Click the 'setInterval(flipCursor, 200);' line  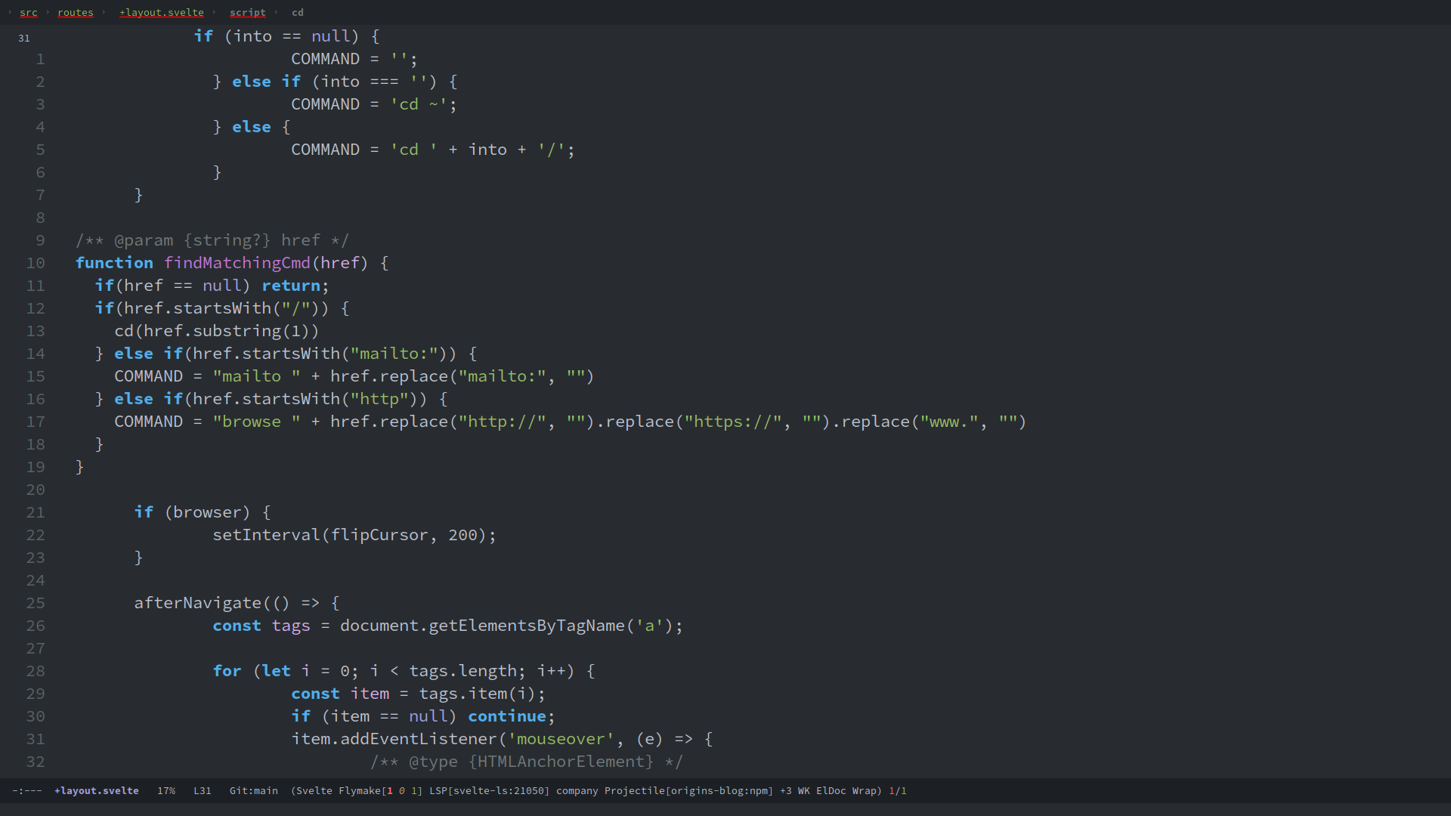(x=354, y=535)
